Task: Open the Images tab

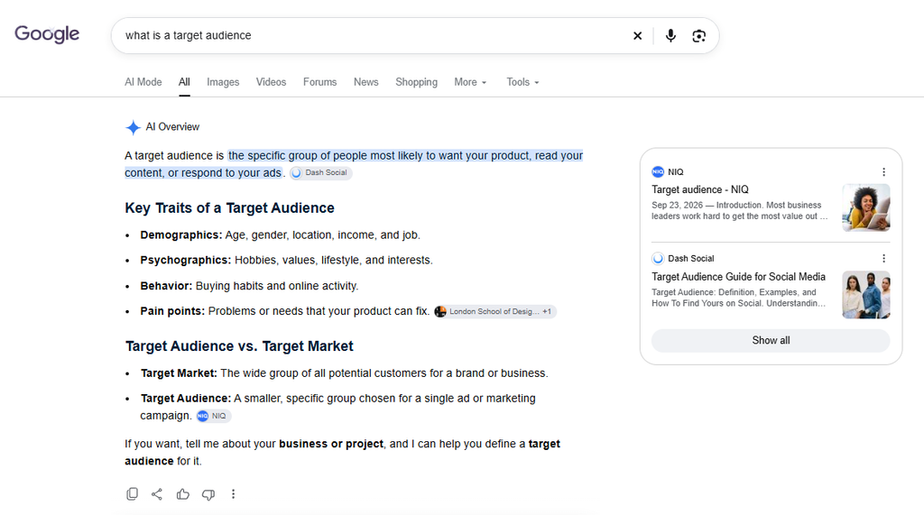Action: pyautogui.click(x=223, y=82)
